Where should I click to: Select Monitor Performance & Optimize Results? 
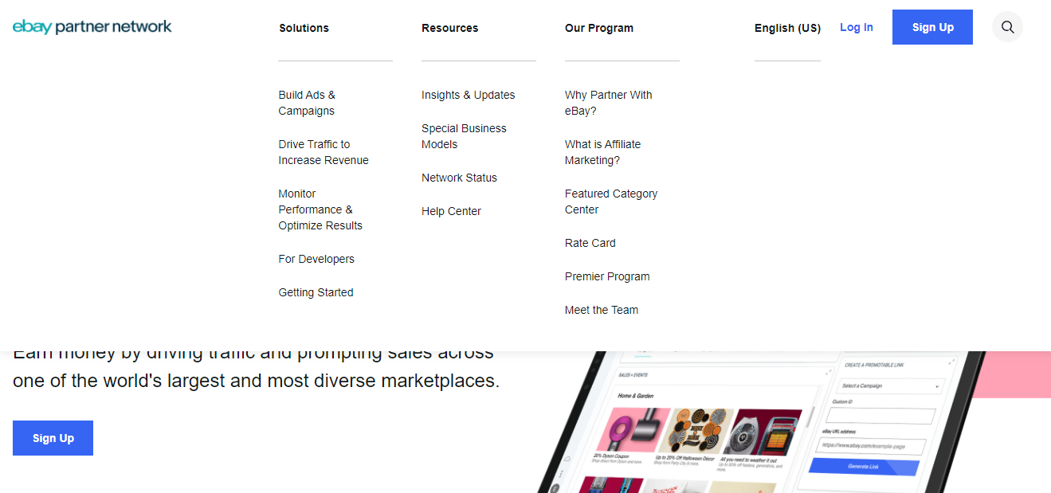tap(320, 209)
